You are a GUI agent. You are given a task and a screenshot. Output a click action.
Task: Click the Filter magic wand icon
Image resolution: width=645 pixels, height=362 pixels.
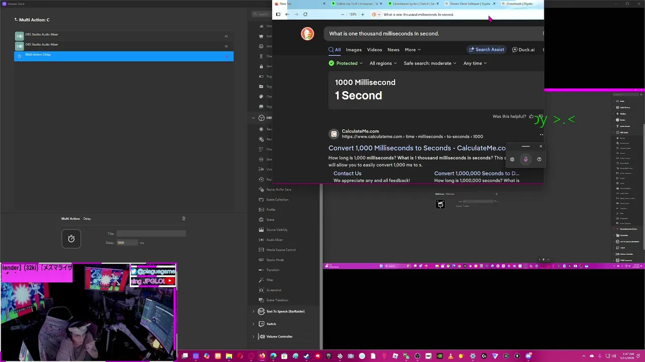(x=261, y=280)
